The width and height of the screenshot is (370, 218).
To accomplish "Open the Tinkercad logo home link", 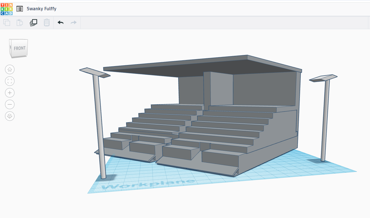I will pyautogui.click(x=6, y=9).
